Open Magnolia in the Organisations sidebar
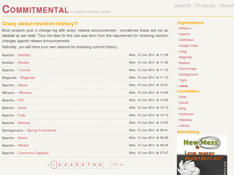234x175 pixels. (185, 57)
